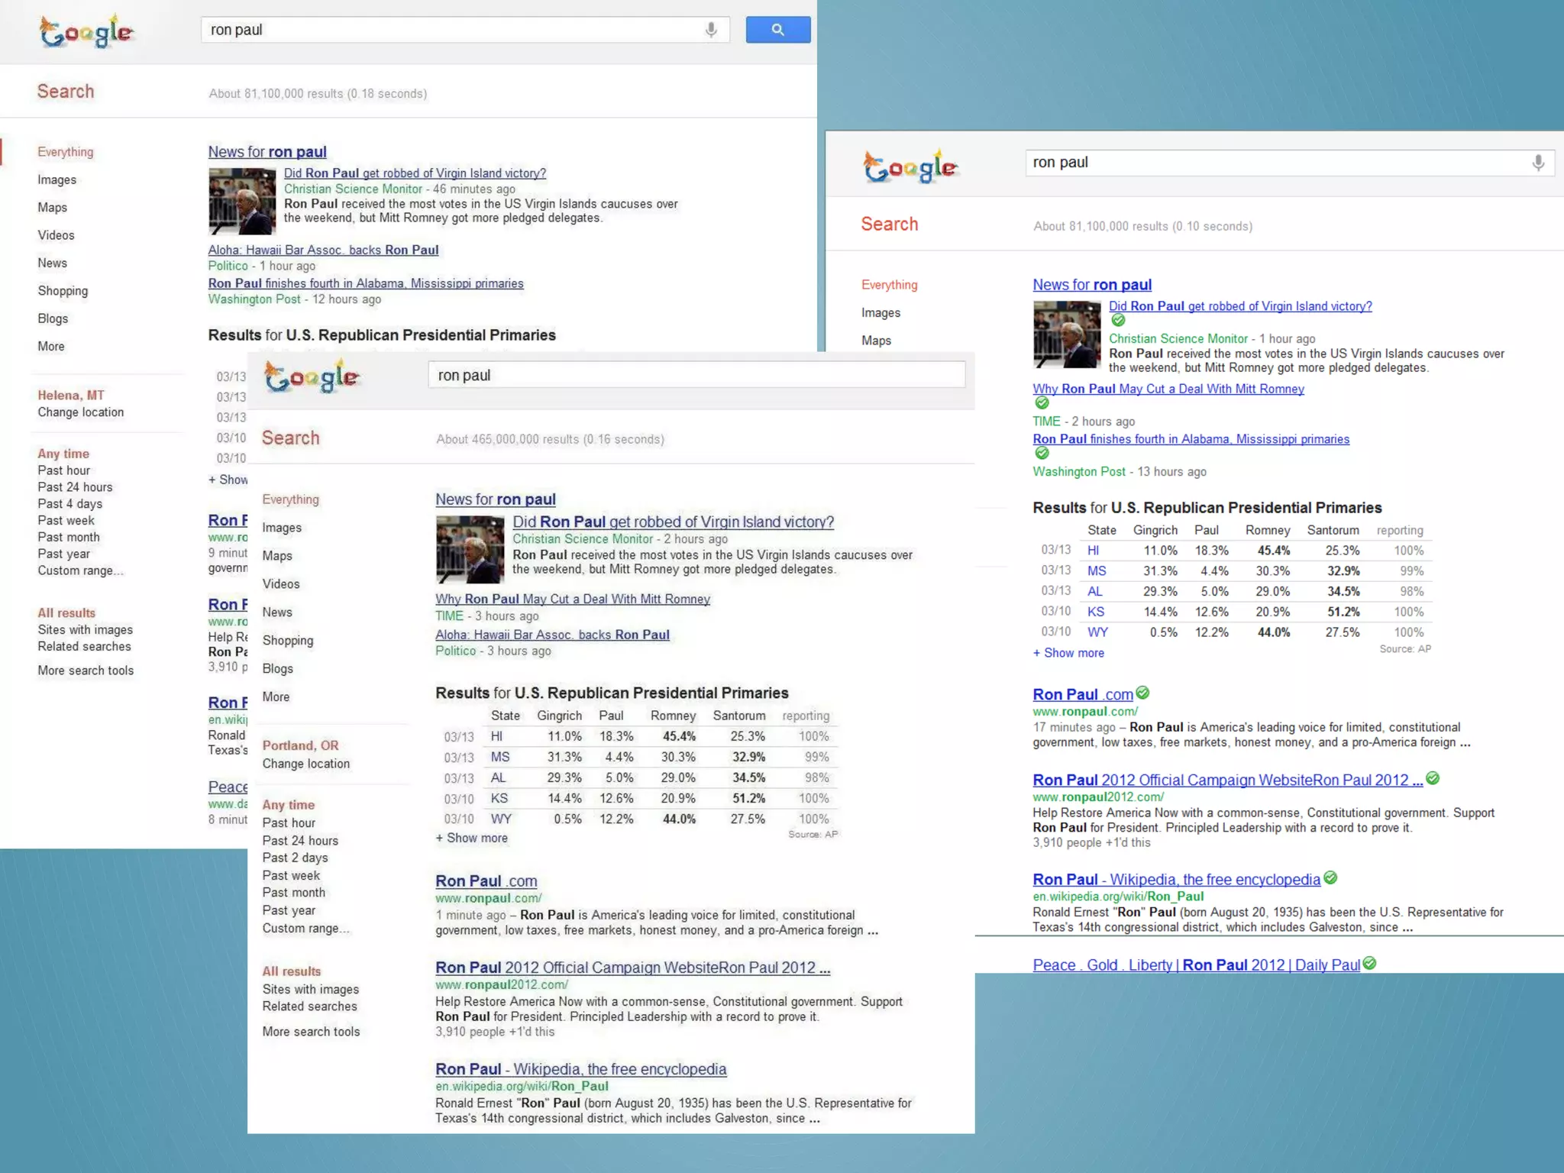This screenshot has height=1173, width=1564.
Task: Click the center window ron paul search field
Action: [696, 375]
